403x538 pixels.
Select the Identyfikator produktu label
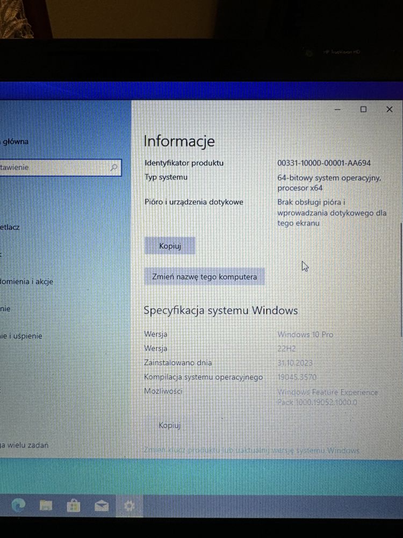[184, 163]
